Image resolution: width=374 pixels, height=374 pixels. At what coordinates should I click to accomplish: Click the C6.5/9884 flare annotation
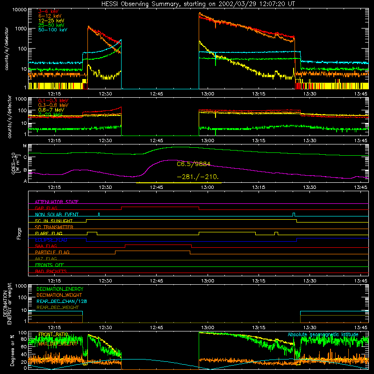pyautogui.click(x=194, y=164)
